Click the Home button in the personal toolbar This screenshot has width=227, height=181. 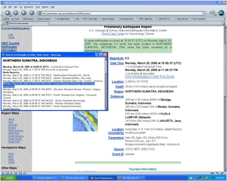pos(16,19)
